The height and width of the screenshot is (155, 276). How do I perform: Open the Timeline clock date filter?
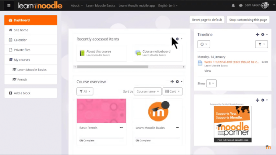point(204,44)
